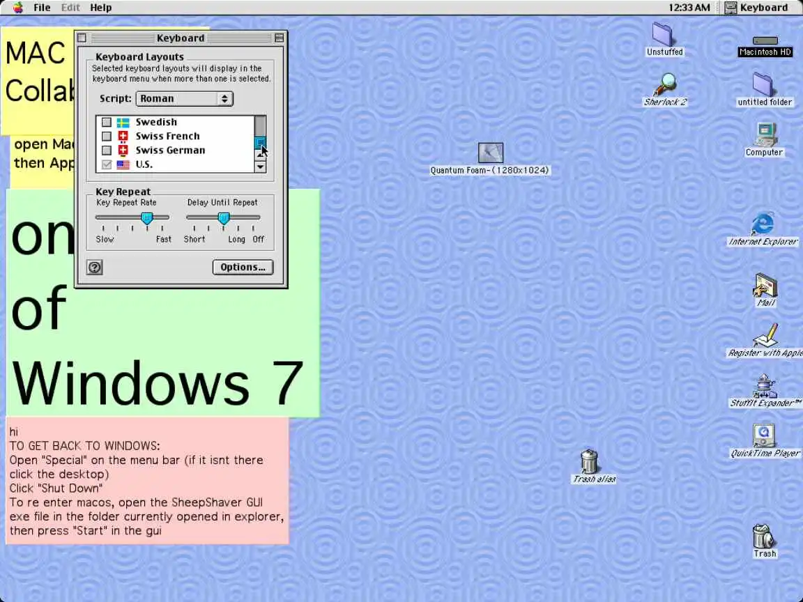Click the Off label under delay slider
803x602 pixels.
tap(259, 239)
